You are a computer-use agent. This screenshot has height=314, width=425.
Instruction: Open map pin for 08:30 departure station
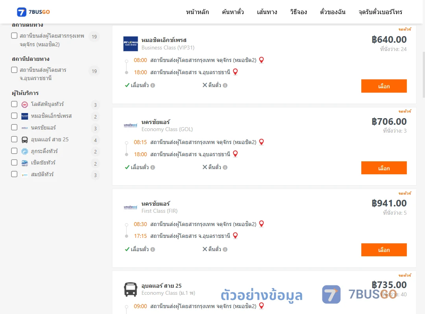[262, 224]
